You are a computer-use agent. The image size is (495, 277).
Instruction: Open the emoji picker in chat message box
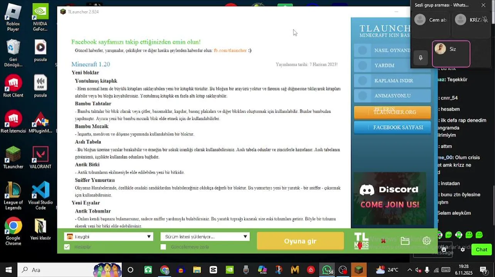point(444,250)
